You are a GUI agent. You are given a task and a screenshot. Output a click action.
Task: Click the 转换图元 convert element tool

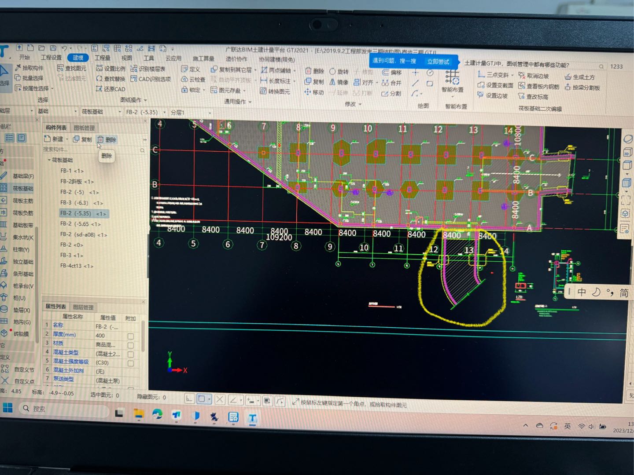click(x=275, y=91)
